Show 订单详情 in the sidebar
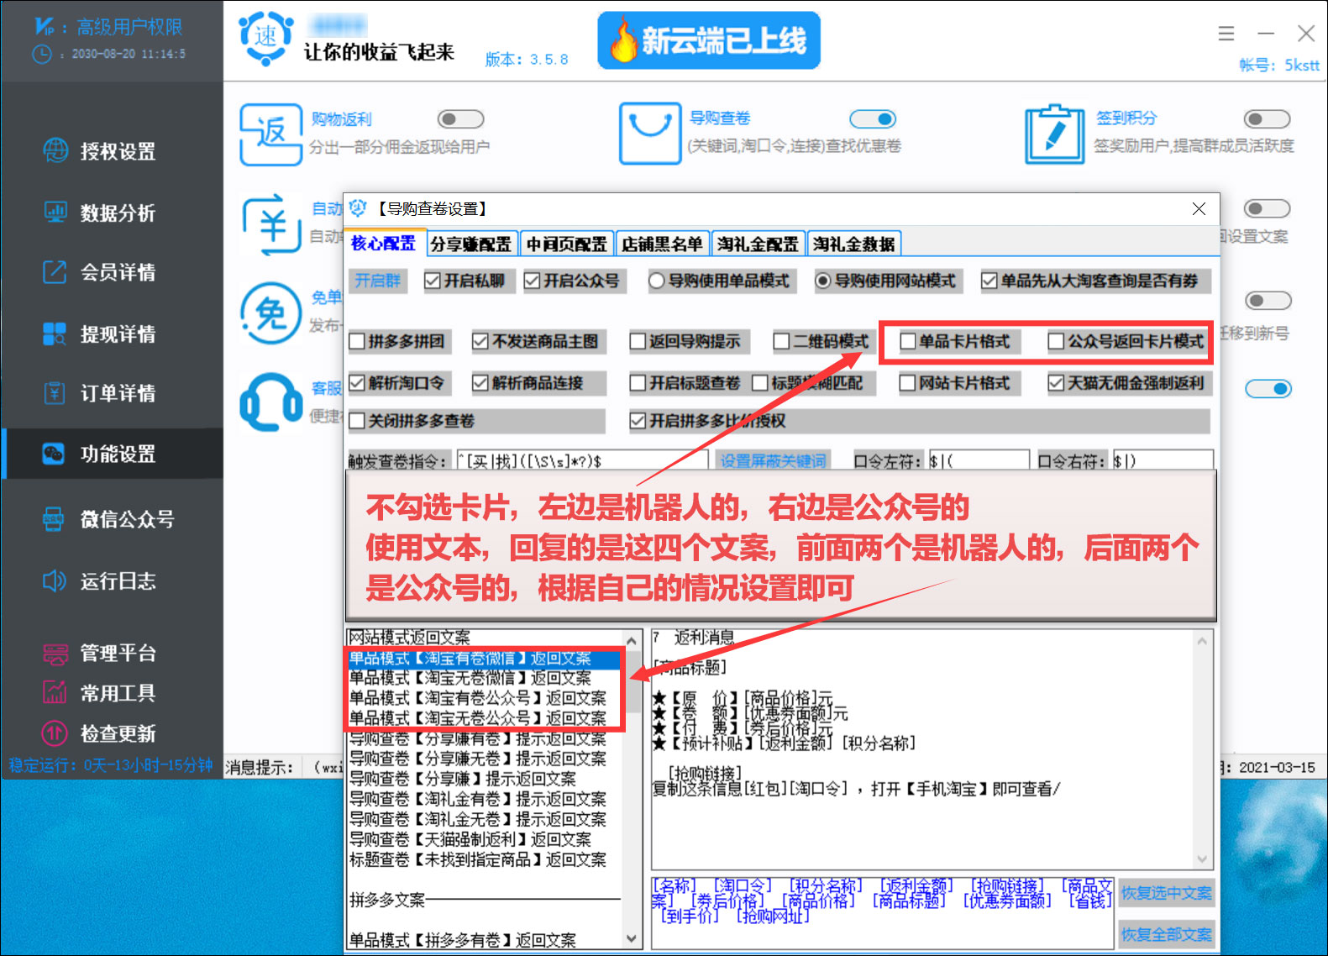Image resolution: width=1328 pixels, height=956 pixels. (x=101, y=393)
